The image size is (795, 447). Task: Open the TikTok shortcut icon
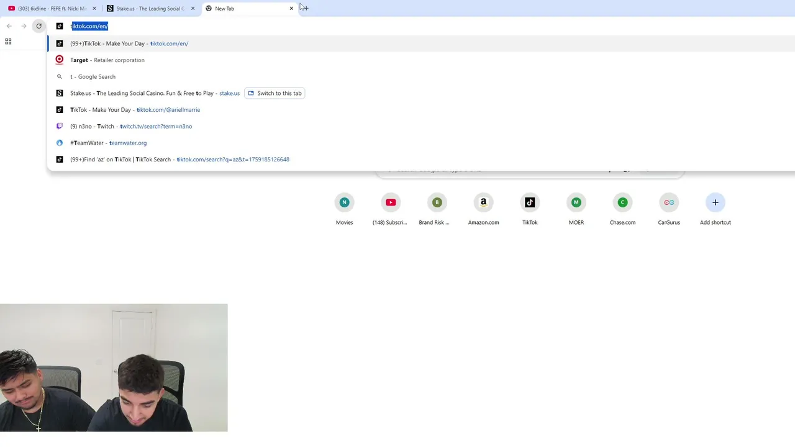(x=530, y=202)
